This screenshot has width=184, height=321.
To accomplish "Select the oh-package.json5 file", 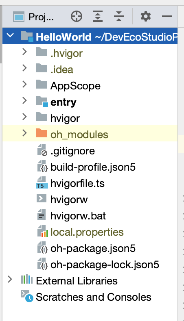I will coord(93,248).
